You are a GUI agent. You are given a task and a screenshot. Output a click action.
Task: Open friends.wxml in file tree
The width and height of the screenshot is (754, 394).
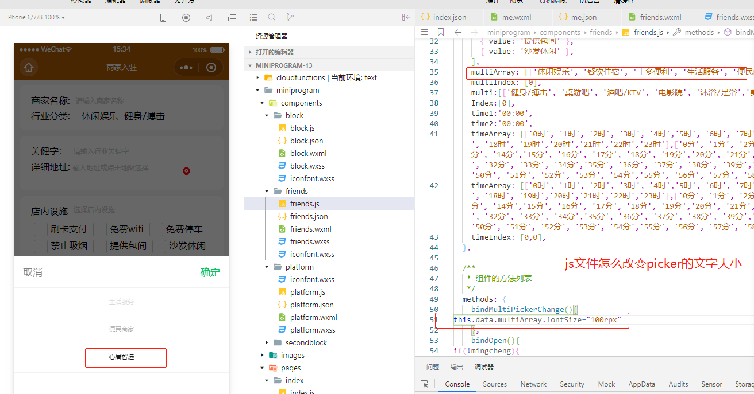point(310,229)
